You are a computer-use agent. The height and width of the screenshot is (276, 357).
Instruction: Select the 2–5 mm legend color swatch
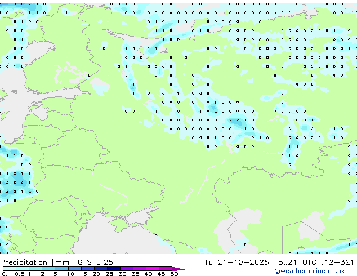tap(48, 269)
